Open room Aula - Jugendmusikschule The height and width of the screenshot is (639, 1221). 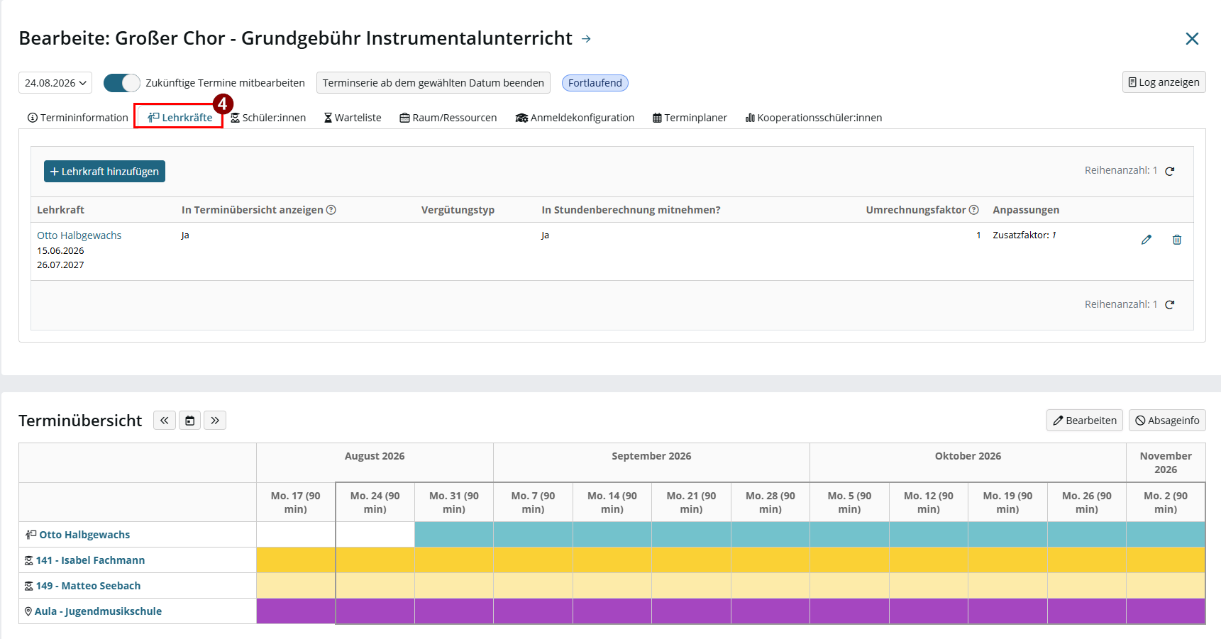98,611
